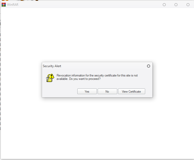Click the WinRAR app icon in title bar
194x160 pixels.
coord(4,5)
